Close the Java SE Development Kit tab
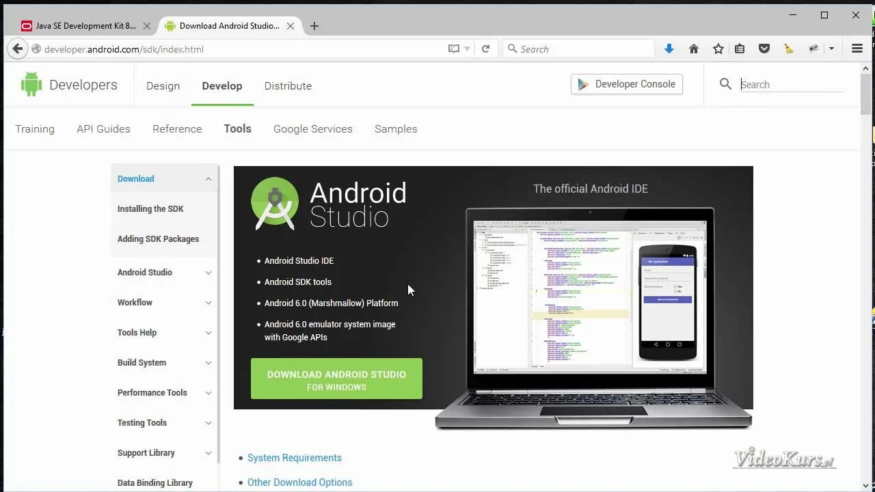Viewport: 875px width, 492px height. tap(147, 26)
